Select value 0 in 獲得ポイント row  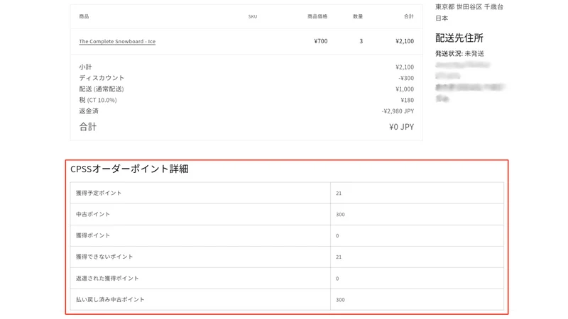[x=337, y=236]
